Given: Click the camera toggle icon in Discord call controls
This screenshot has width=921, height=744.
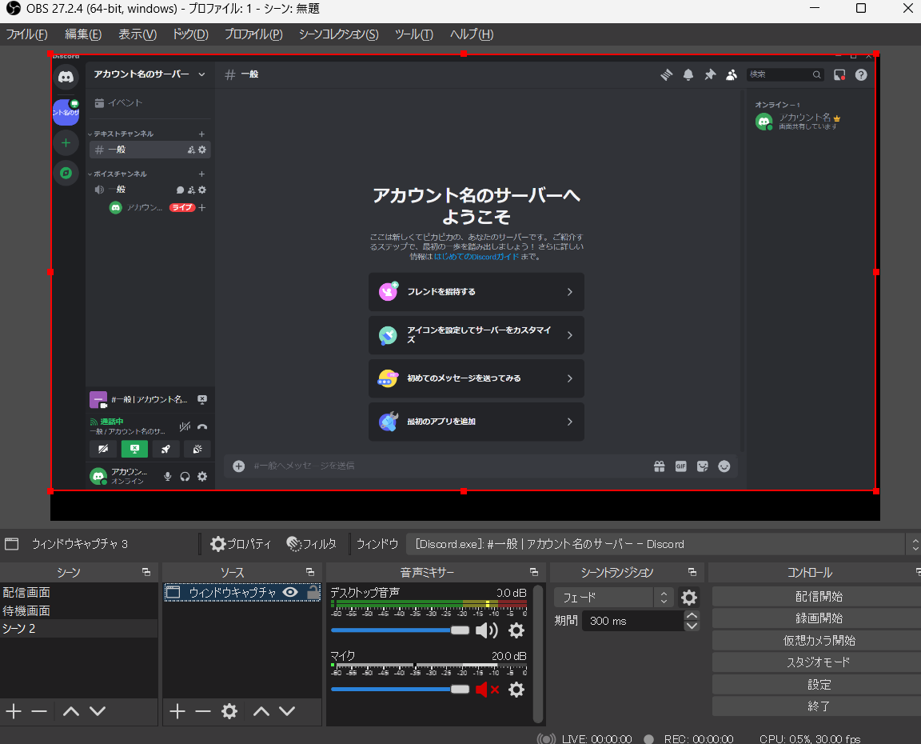Looking at the screenshot, I should coord(103,449).
